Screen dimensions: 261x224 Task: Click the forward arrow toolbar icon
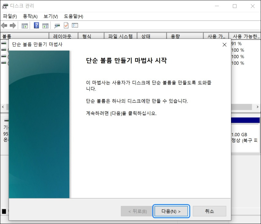13,26
